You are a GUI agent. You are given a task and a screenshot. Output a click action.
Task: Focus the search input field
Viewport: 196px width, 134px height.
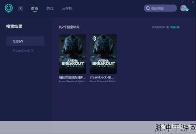pyautogui.click(x=160, y=8)
